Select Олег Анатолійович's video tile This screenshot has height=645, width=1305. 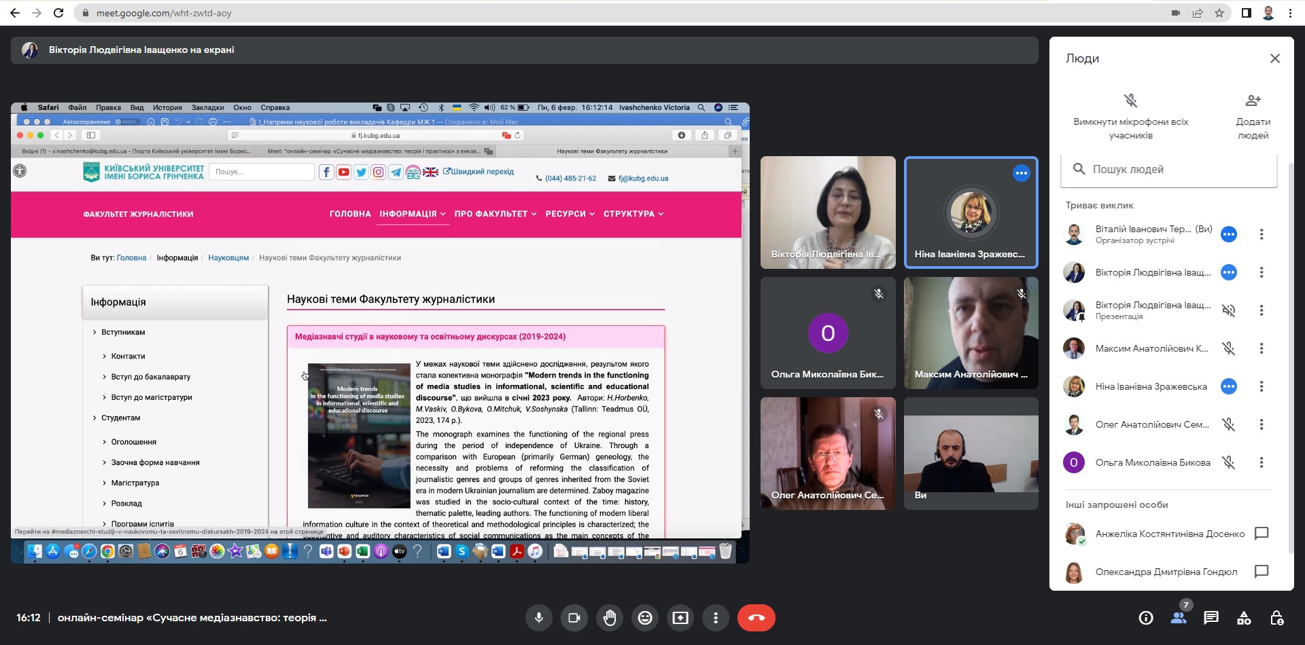tap(828, 453)
